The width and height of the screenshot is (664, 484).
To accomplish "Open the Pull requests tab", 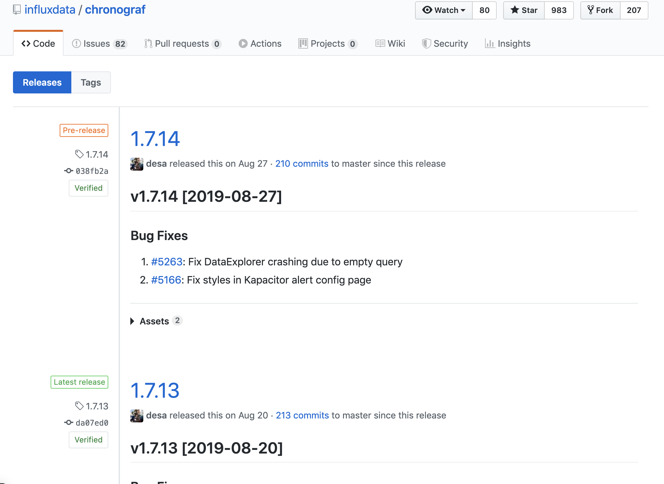I will tap(182, 43).
